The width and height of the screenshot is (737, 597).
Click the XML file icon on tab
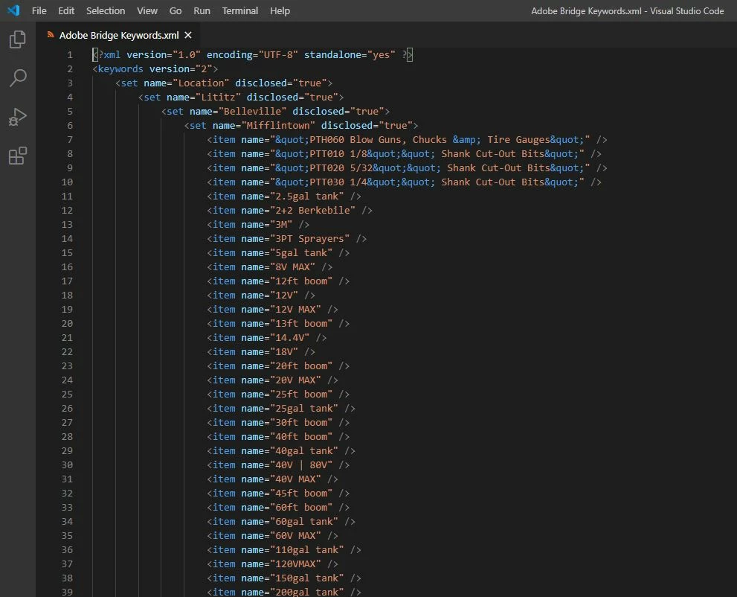pyautogui.click(x=51, y=35)
